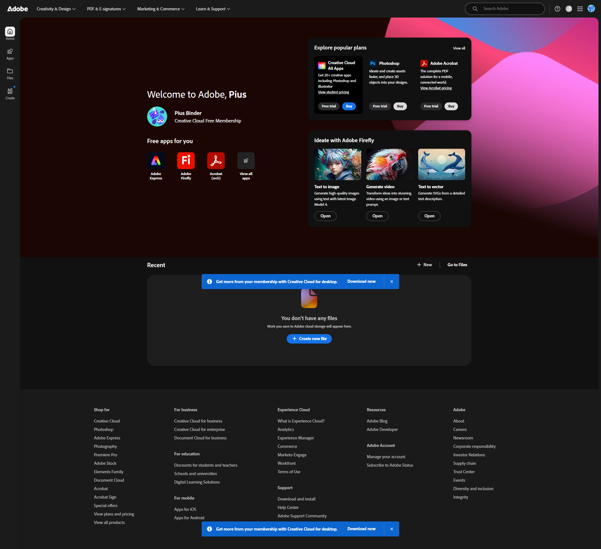Buy Photoshop plan

(400, 106)
